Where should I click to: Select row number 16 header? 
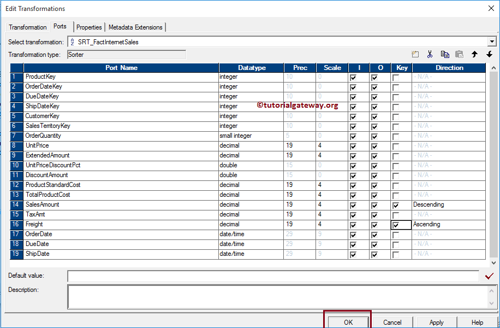coord(16,225)
